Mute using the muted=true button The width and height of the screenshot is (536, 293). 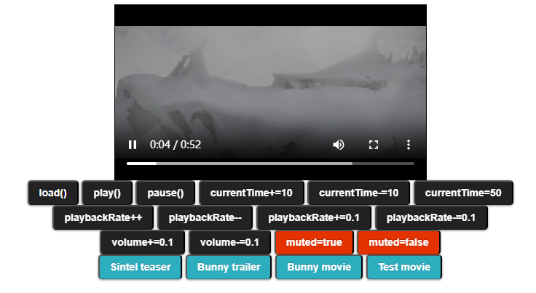(x=314, y=243)
